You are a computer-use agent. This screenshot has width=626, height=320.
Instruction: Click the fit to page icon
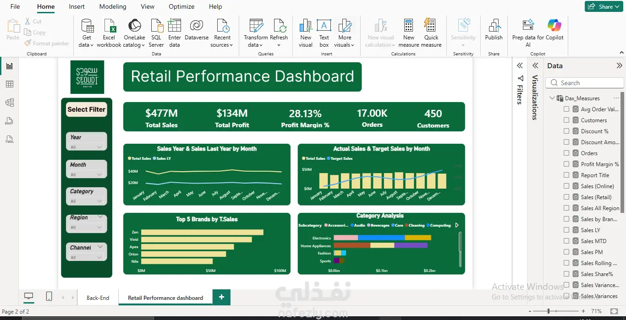(614, 311)
